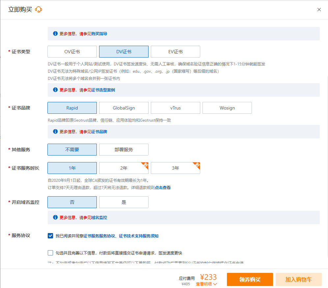Image resolution: width=328 pixels, height=288 pixels.
Task: Click the customer service headset icon
Action: tap(39, 10)
